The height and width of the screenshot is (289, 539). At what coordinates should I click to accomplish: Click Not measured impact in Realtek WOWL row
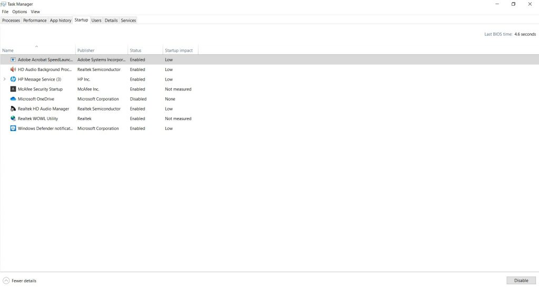tap(178, 118)
